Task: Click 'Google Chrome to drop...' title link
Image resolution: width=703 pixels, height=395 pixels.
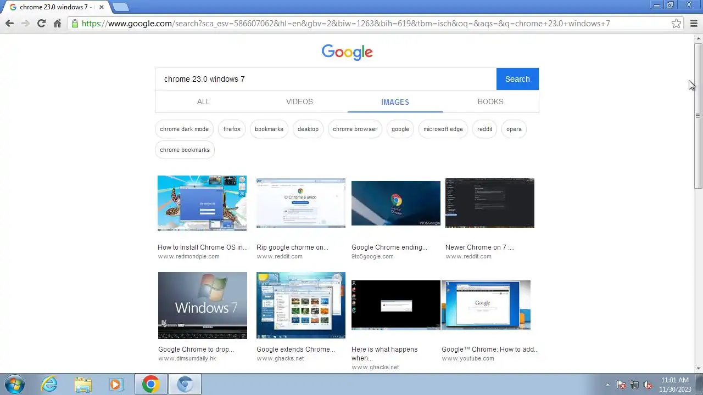Action: (196, 349)
